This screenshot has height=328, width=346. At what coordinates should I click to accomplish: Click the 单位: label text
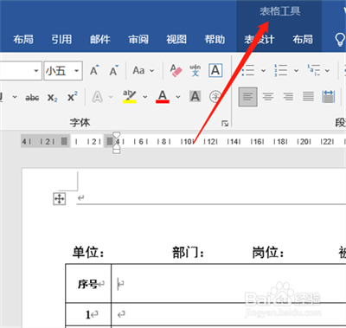pyautogui.click(x=88, y=253)
